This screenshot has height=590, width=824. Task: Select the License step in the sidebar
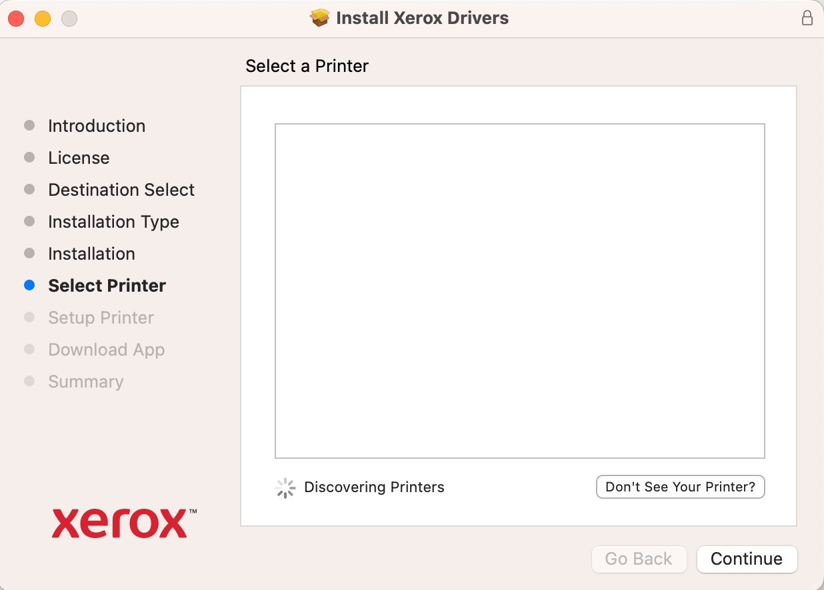(x=79, y=157)
